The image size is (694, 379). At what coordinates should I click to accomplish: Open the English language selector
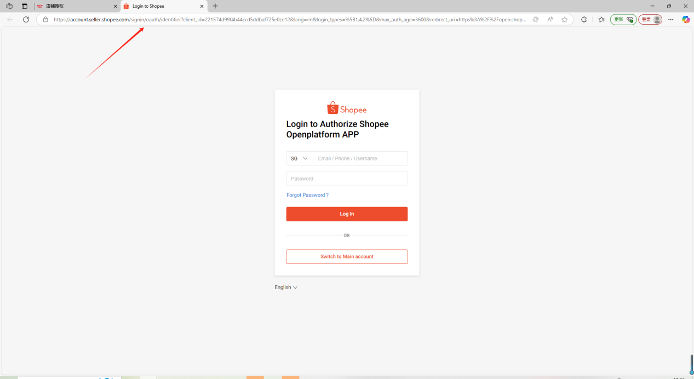286,287
